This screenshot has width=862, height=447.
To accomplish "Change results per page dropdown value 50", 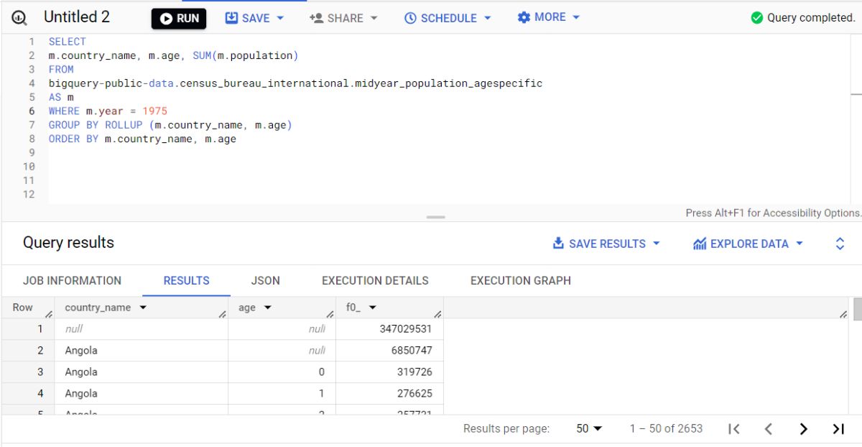I will click(x=589, y=428).
